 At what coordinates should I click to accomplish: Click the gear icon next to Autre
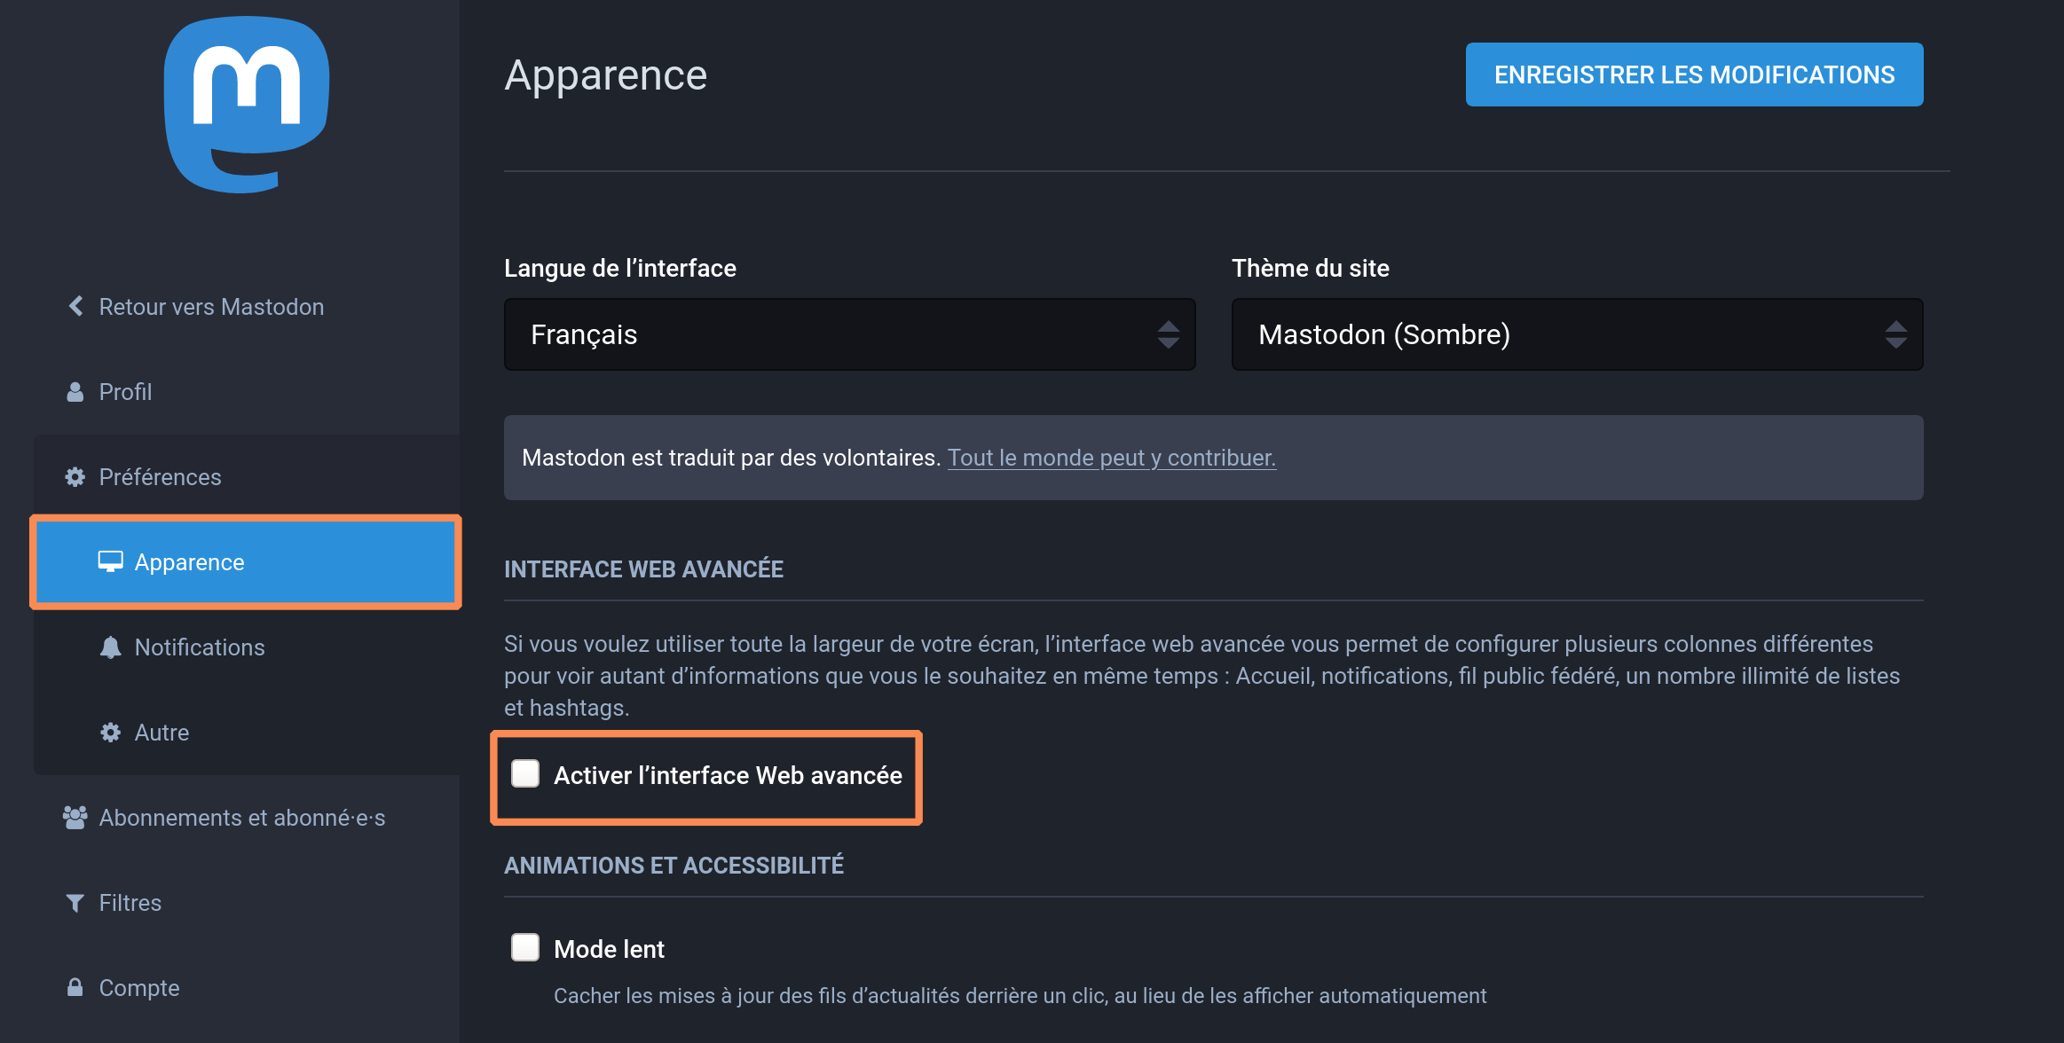coord(110,733)
